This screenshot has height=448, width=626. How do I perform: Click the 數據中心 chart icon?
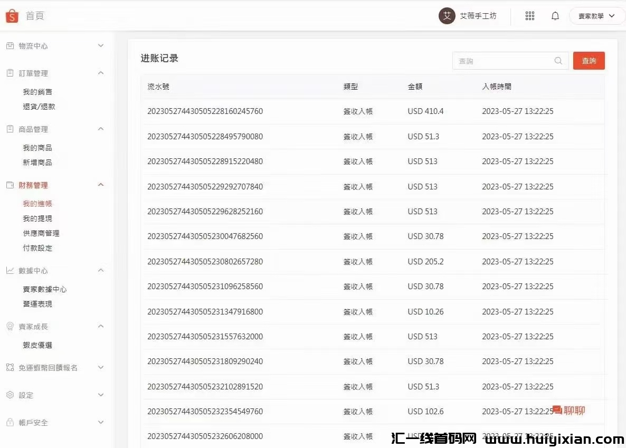click(10, 271)
